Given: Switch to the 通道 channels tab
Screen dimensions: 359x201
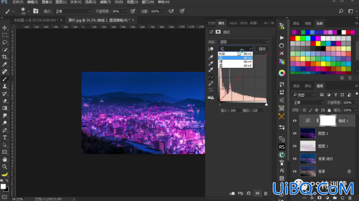Looking at the screenshot, I should coord(296,86).
